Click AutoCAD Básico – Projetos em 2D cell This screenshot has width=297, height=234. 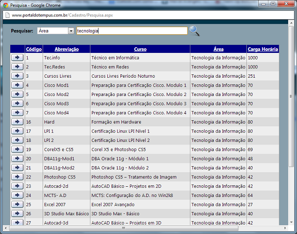[x=126, y=186]
